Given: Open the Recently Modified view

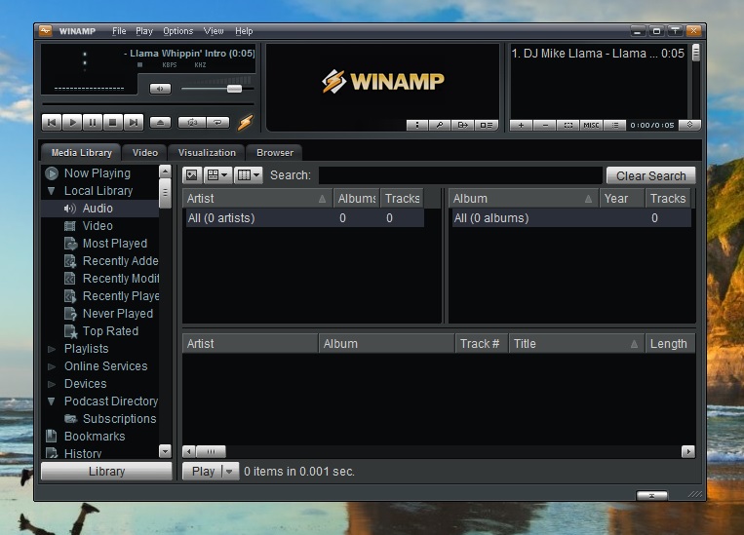Looking at the screenshot, I should tap(121, 279).
